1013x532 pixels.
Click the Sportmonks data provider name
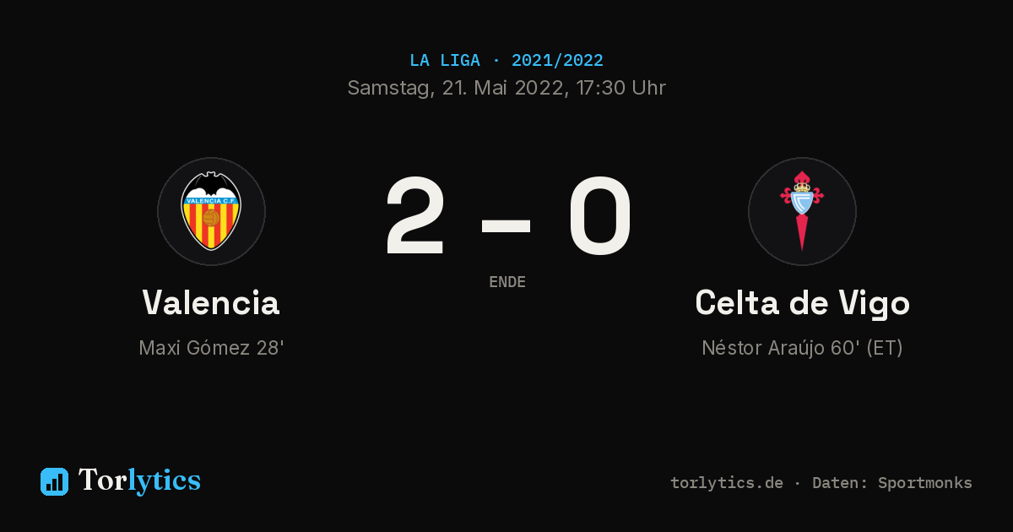(925, 483)
